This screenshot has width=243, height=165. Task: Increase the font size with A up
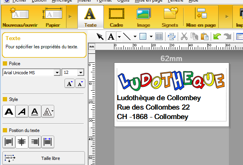click(x=70, y=84)
